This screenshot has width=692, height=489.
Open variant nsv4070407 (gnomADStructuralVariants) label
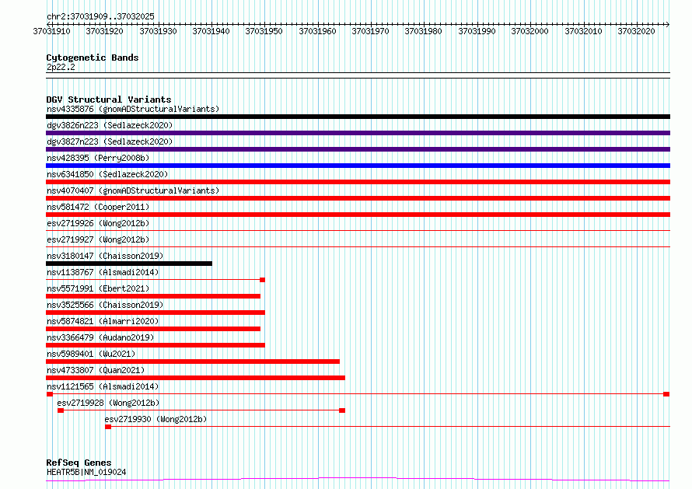coord(133,190)
